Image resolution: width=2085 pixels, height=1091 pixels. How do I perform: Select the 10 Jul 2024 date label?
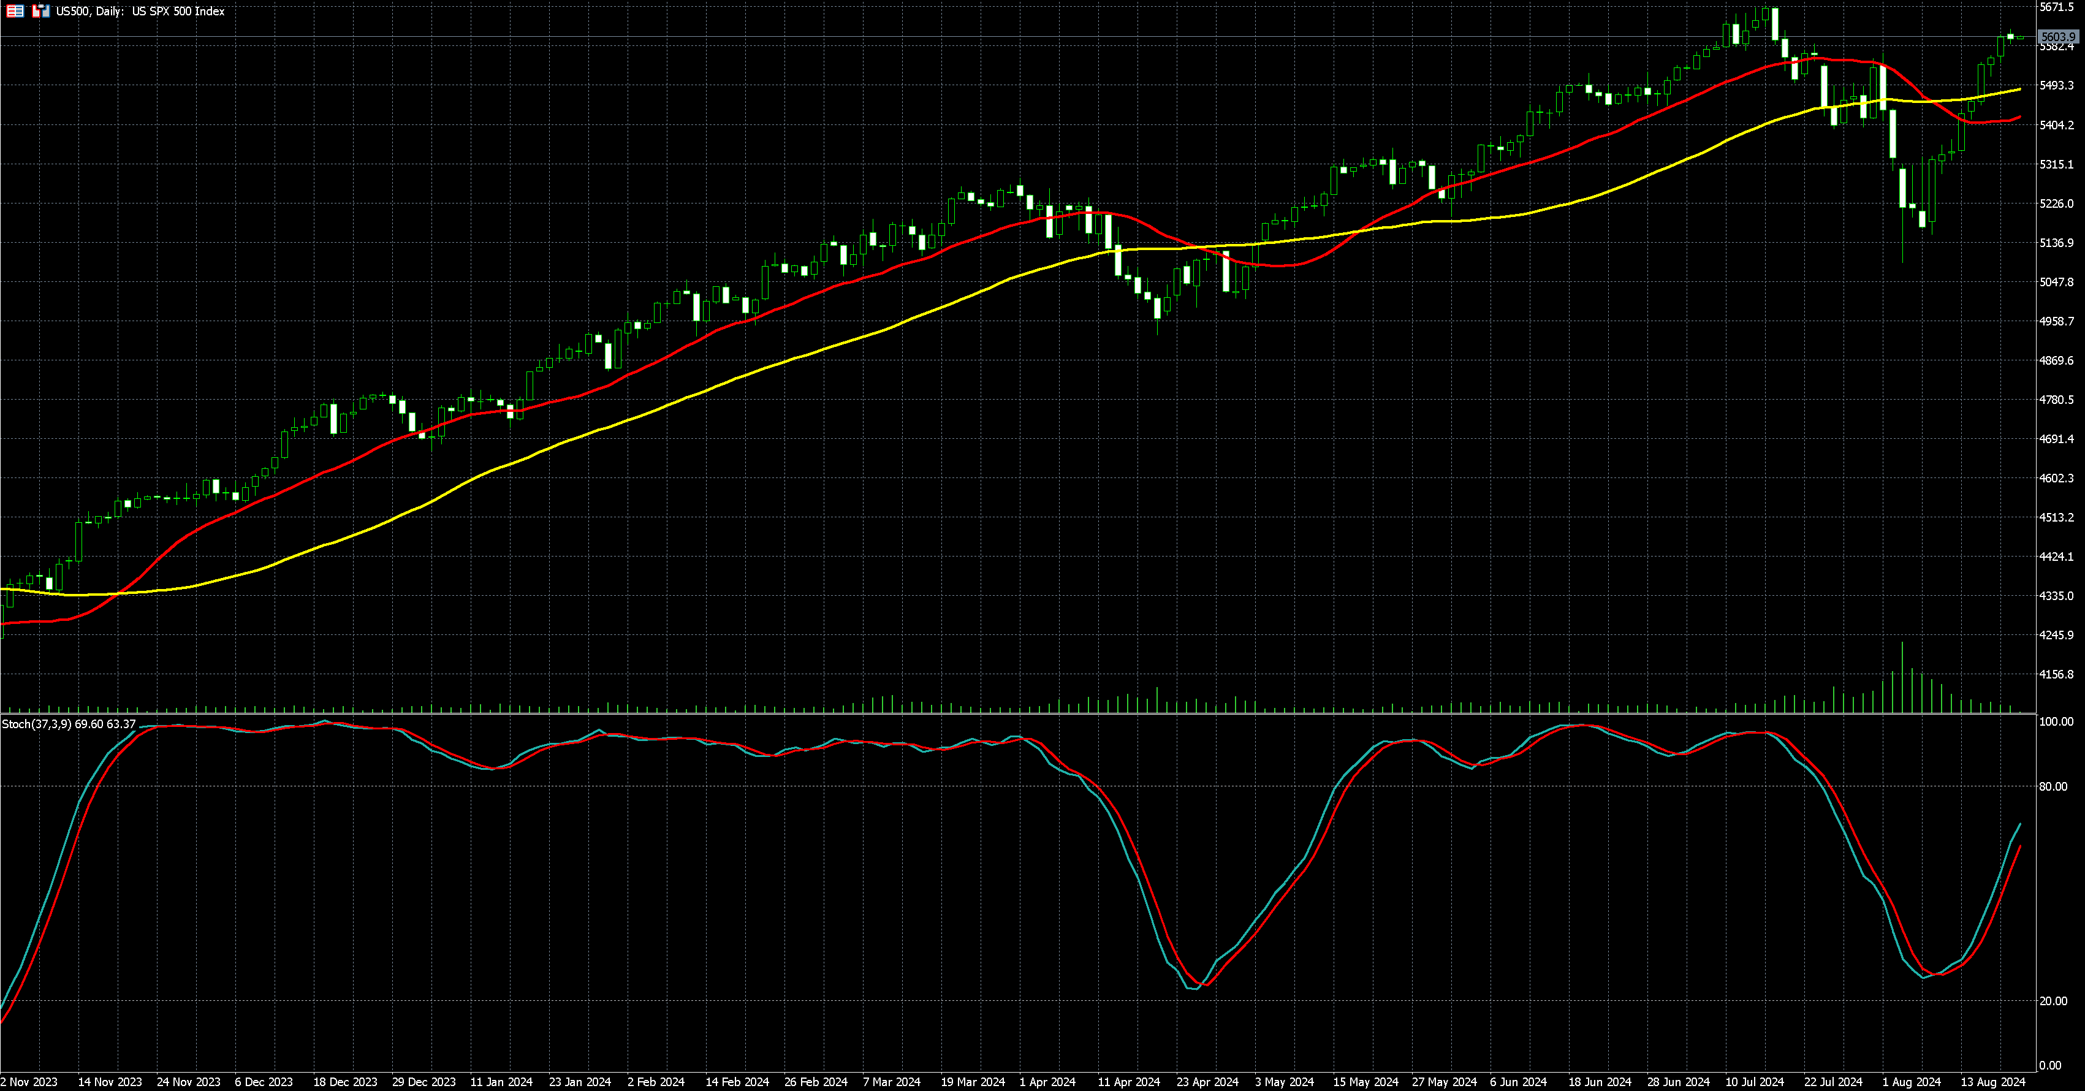point(1755,1081)
